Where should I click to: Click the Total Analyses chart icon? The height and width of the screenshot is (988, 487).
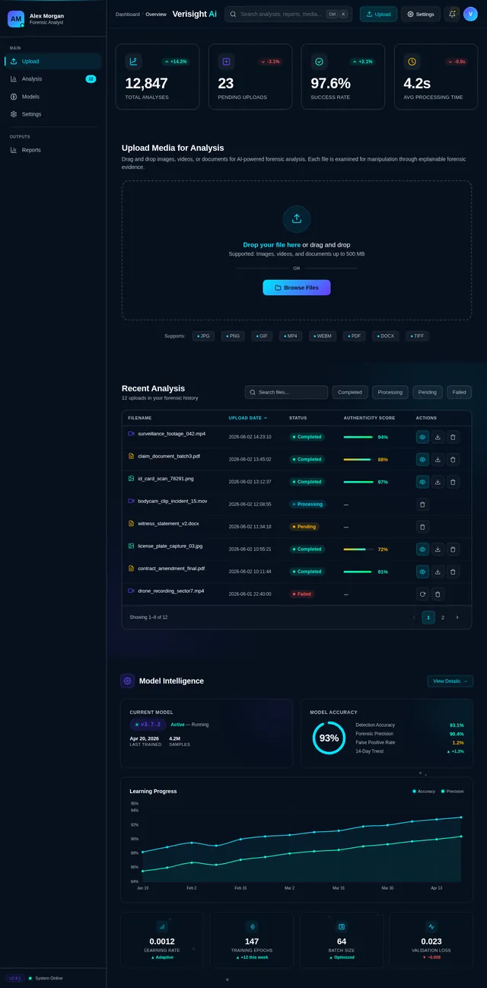[x=134, y=62]
